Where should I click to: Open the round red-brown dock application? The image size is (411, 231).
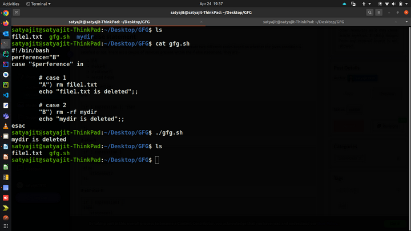point(6,218)
